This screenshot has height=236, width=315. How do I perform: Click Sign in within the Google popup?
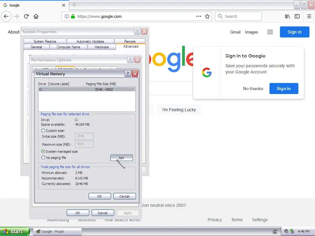pos(284,88)
